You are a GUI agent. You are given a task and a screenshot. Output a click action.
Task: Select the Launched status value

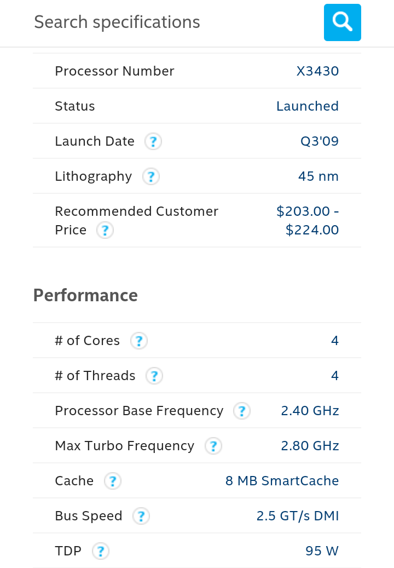307,106
